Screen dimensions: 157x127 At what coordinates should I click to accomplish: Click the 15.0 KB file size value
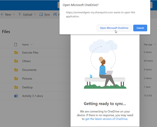(x=148, y=96)
